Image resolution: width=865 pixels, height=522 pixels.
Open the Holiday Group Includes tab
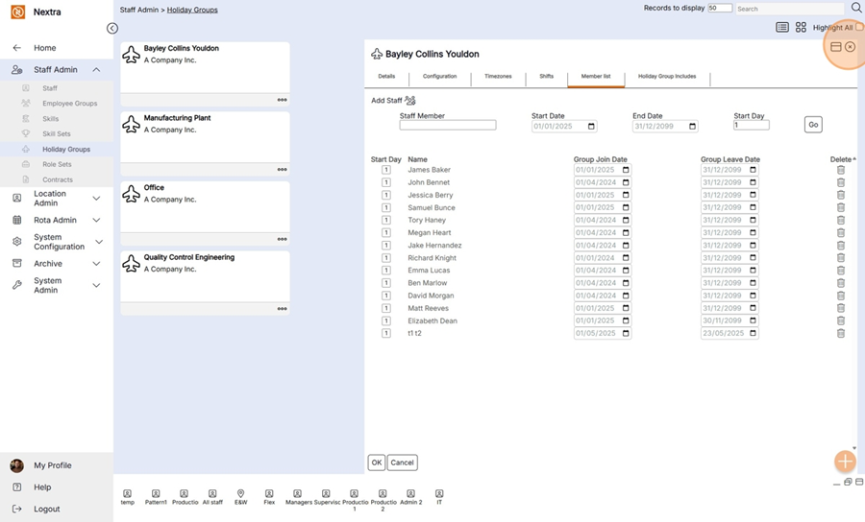pyautogui.click(x=667, y=77)
